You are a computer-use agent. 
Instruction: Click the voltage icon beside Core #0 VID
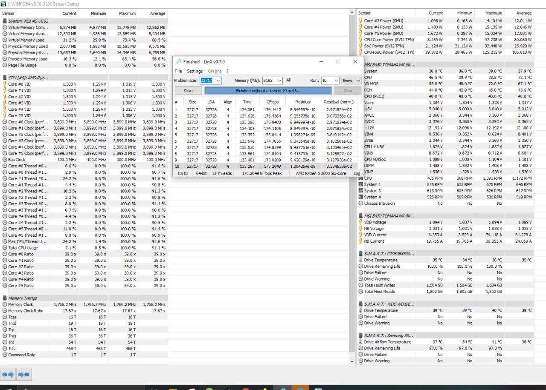5,84
